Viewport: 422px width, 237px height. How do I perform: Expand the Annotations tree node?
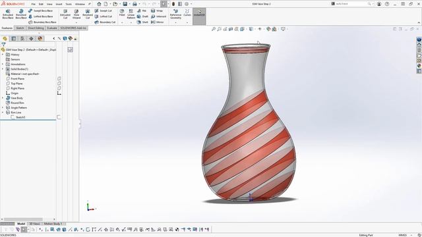(3, 65)
